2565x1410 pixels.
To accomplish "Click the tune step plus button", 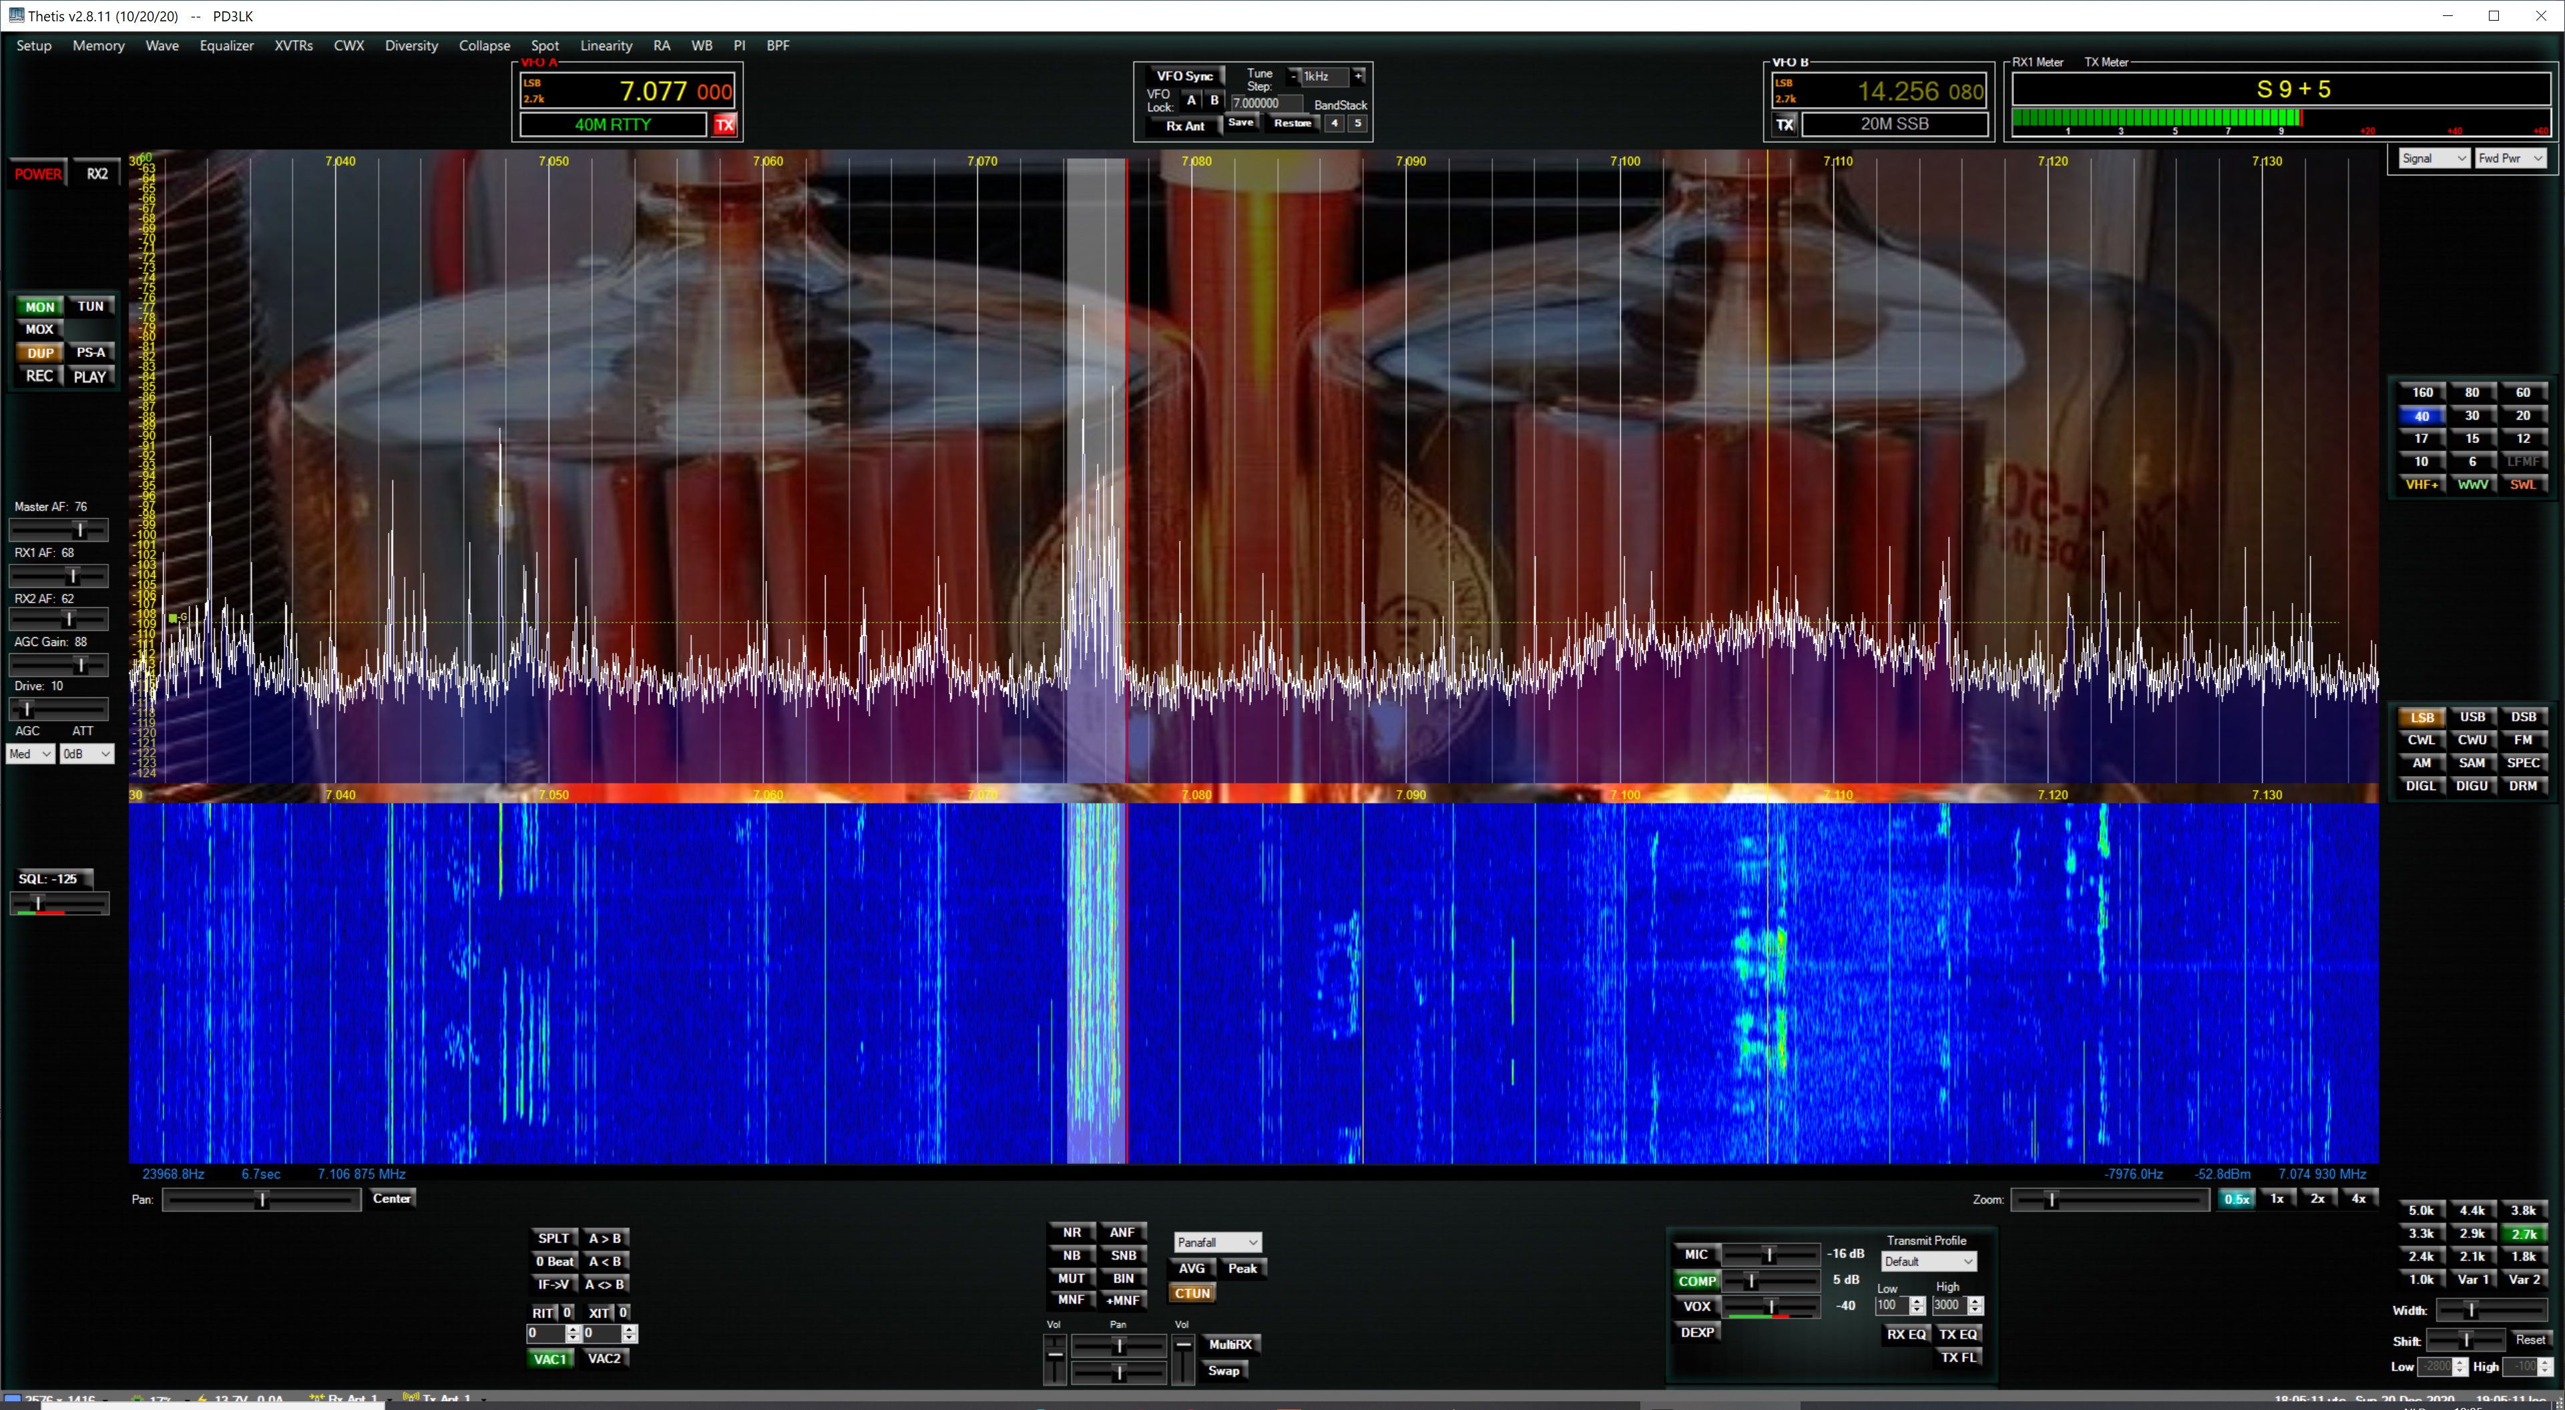I will click(x=1358, y=75).
